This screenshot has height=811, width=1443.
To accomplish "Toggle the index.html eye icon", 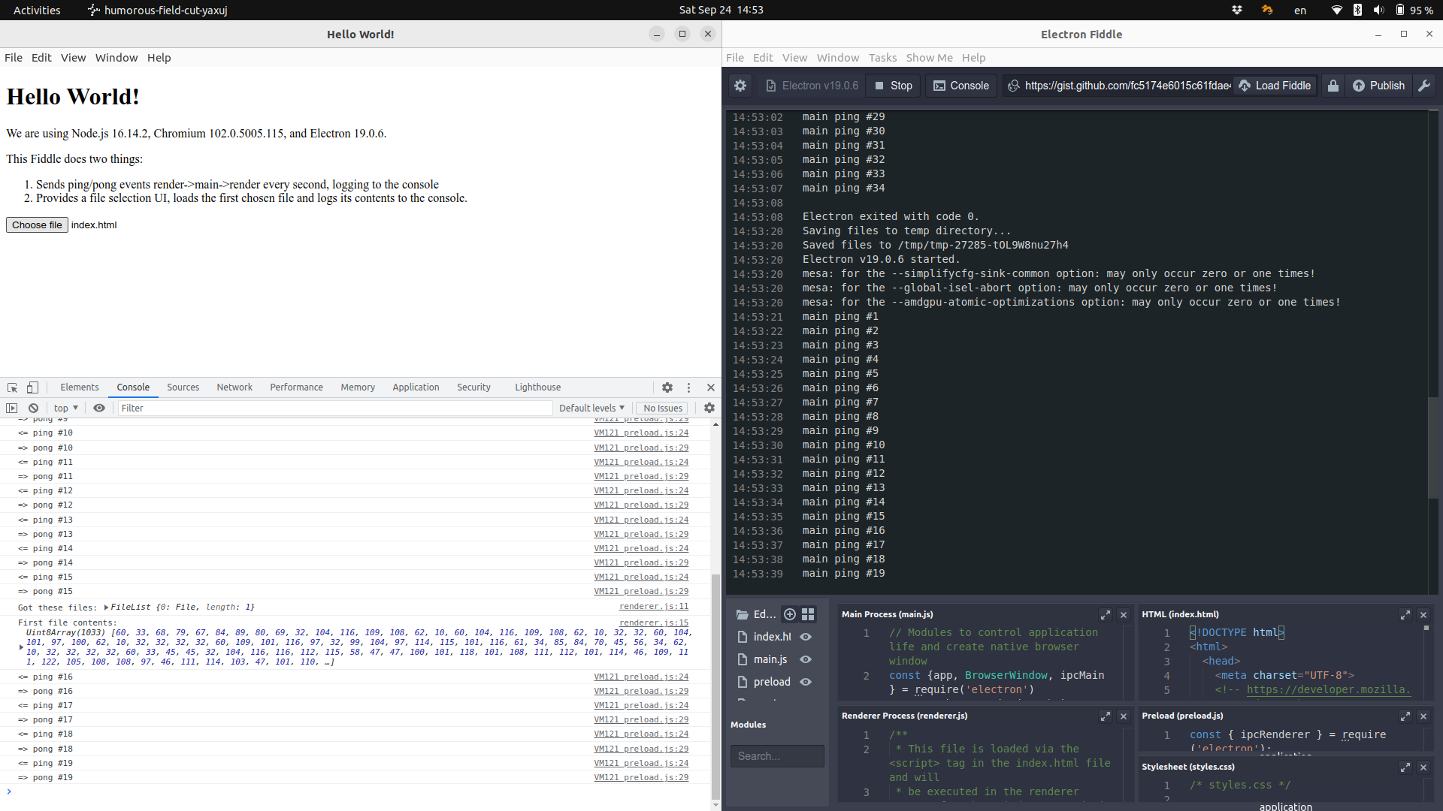I will (x=806, y=637).
